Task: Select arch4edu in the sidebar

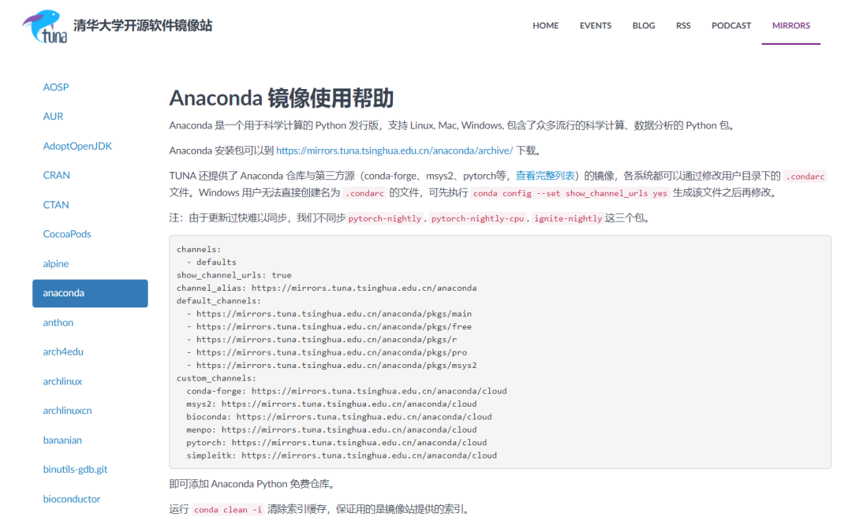Action: click(63, 352)
